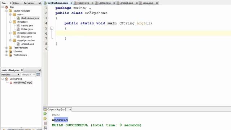This screenshot has height=130, width=231.
Task: Expand the Libraries node
Action: pyautogui.click(x=6, y=51)
